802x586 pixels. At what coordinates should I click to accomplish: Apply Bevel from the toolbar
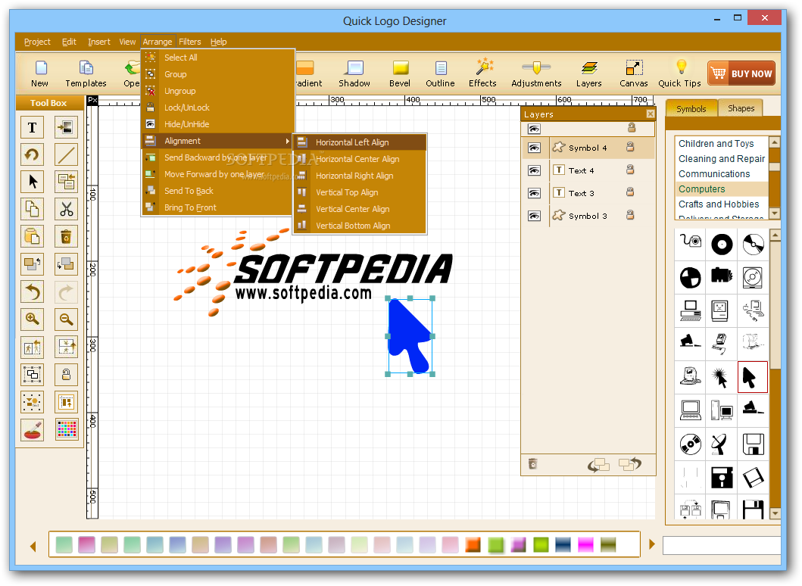pos(400,73)
